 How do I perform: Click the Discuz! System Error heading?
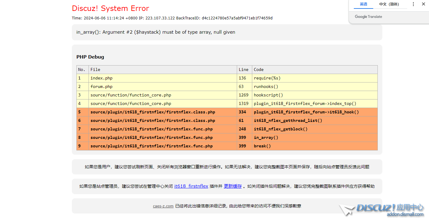(x=110, y=8)
